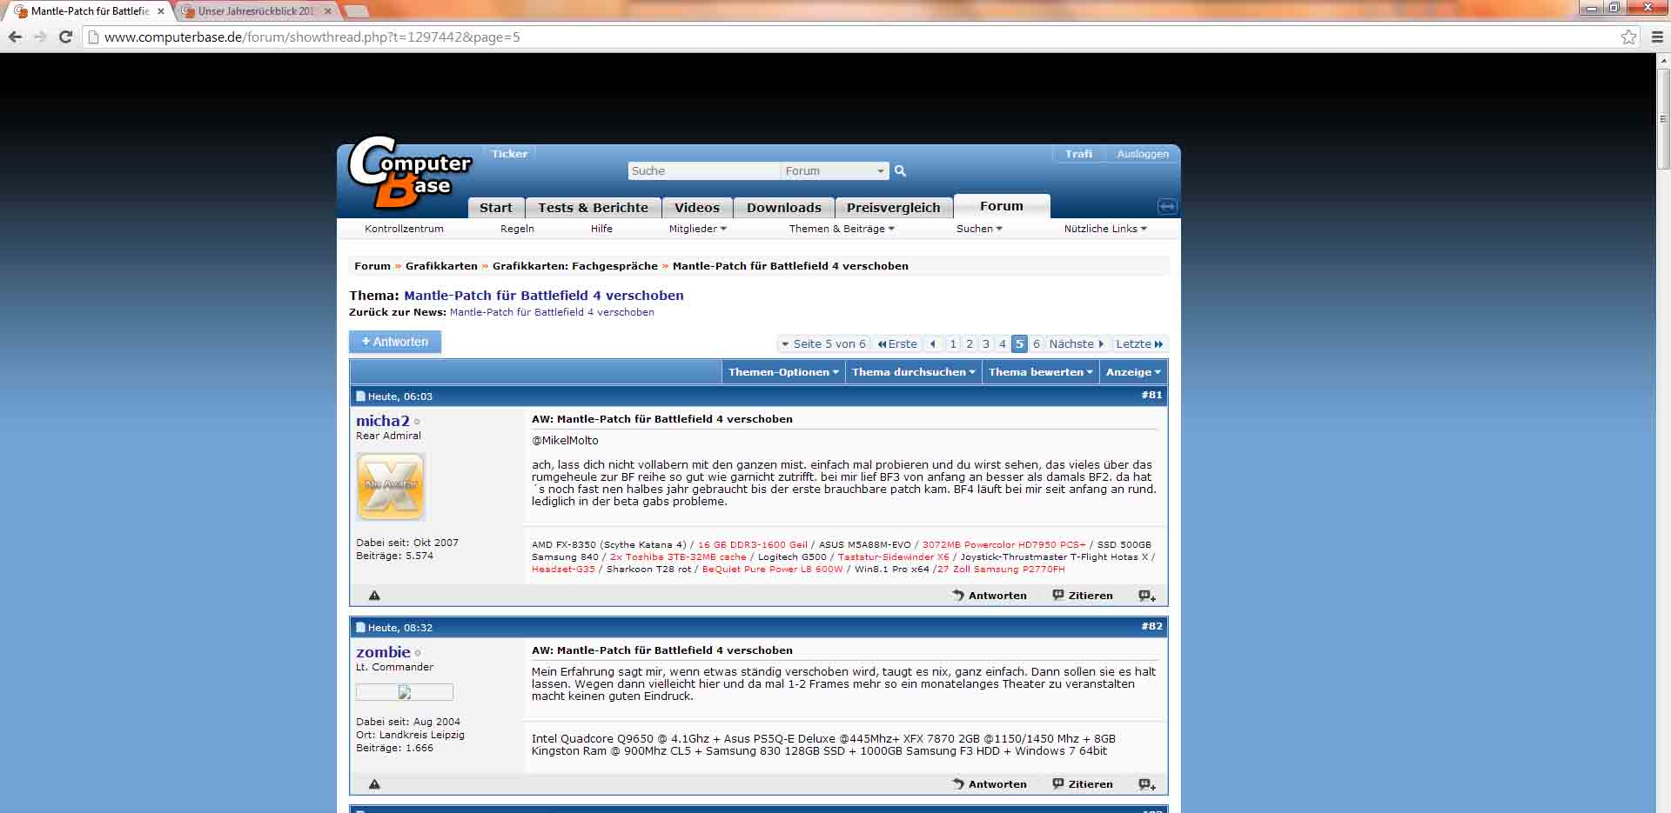
Task: Click Erste page link
Action: [897, 344]
